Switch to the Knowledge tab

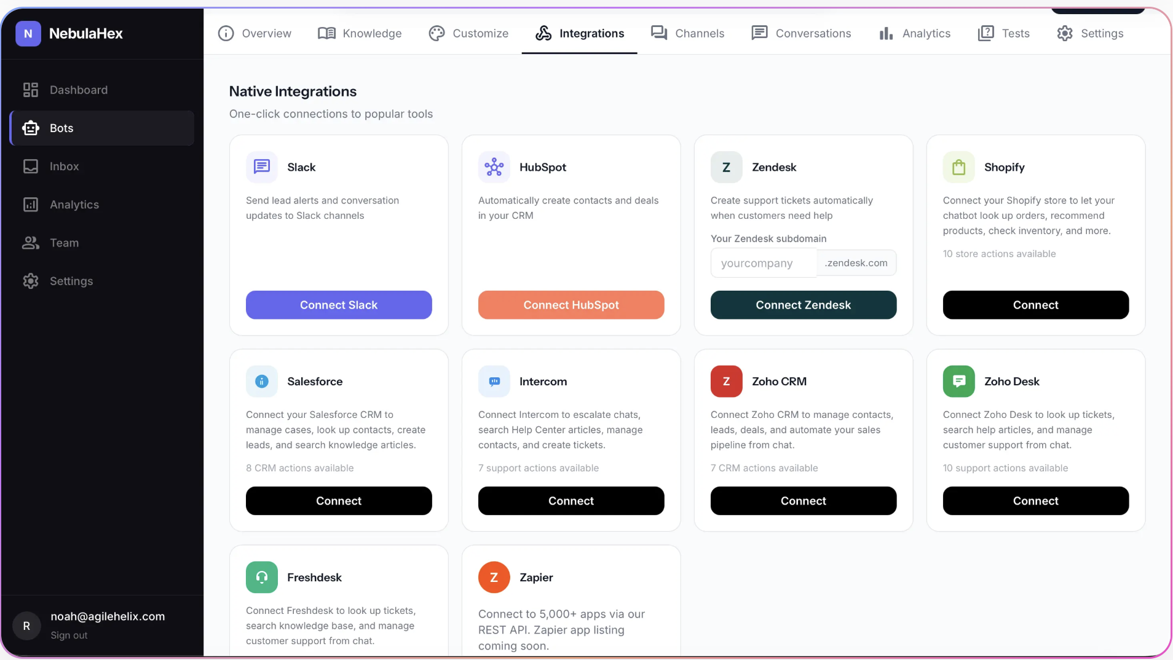click(x=360, y=33)
